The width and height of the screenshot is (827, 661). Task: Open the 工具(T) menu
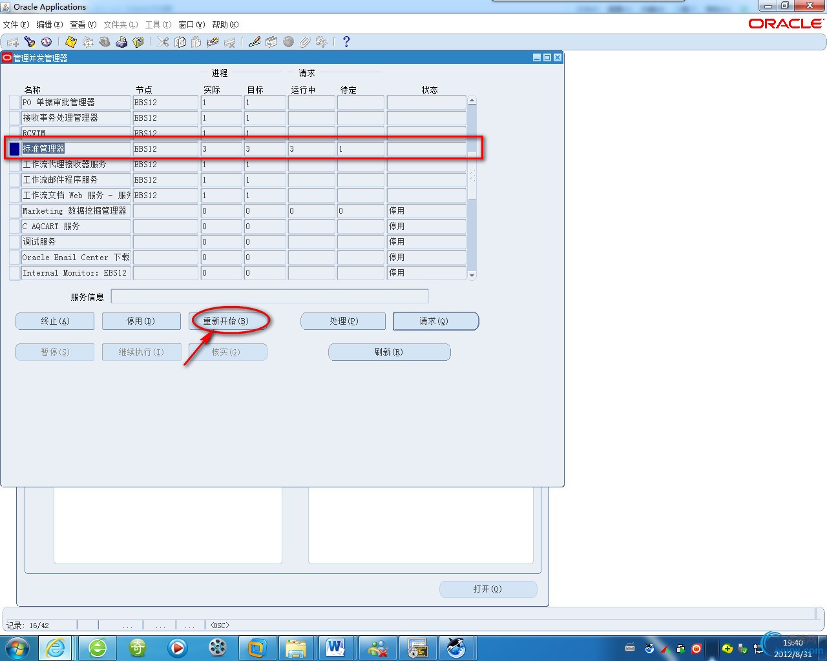pos(158,25)
